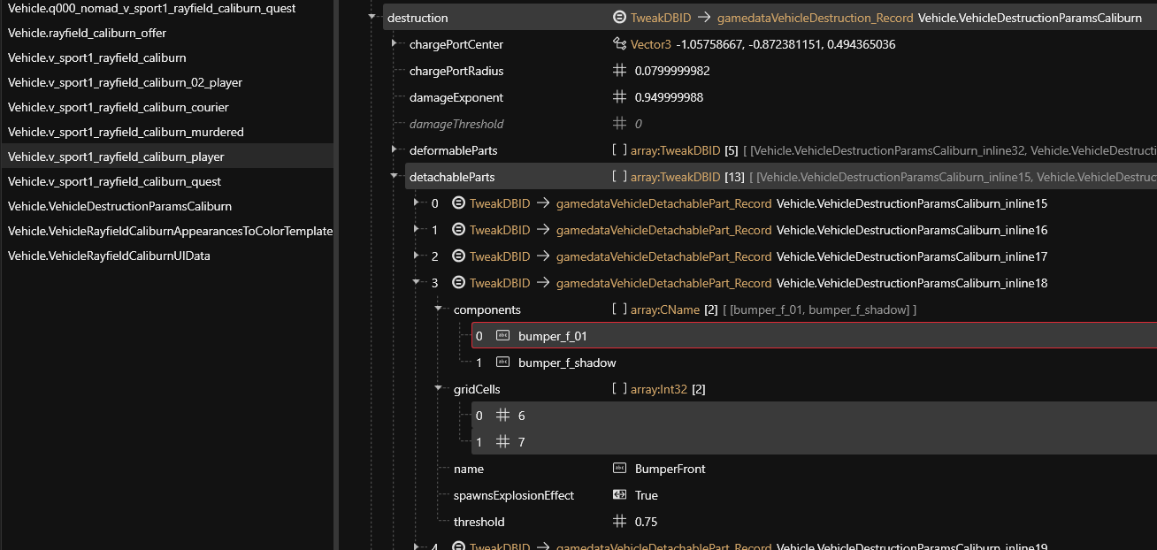Collapse the components array
This screenshot has width=1157, height=550.
439,309
